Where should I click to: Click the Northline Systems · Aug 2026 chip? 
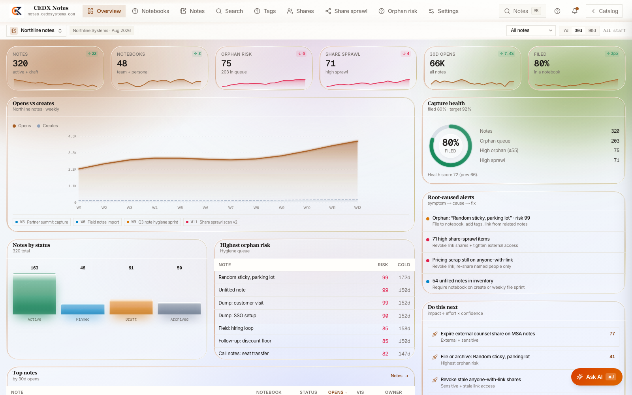click(102, 30)
